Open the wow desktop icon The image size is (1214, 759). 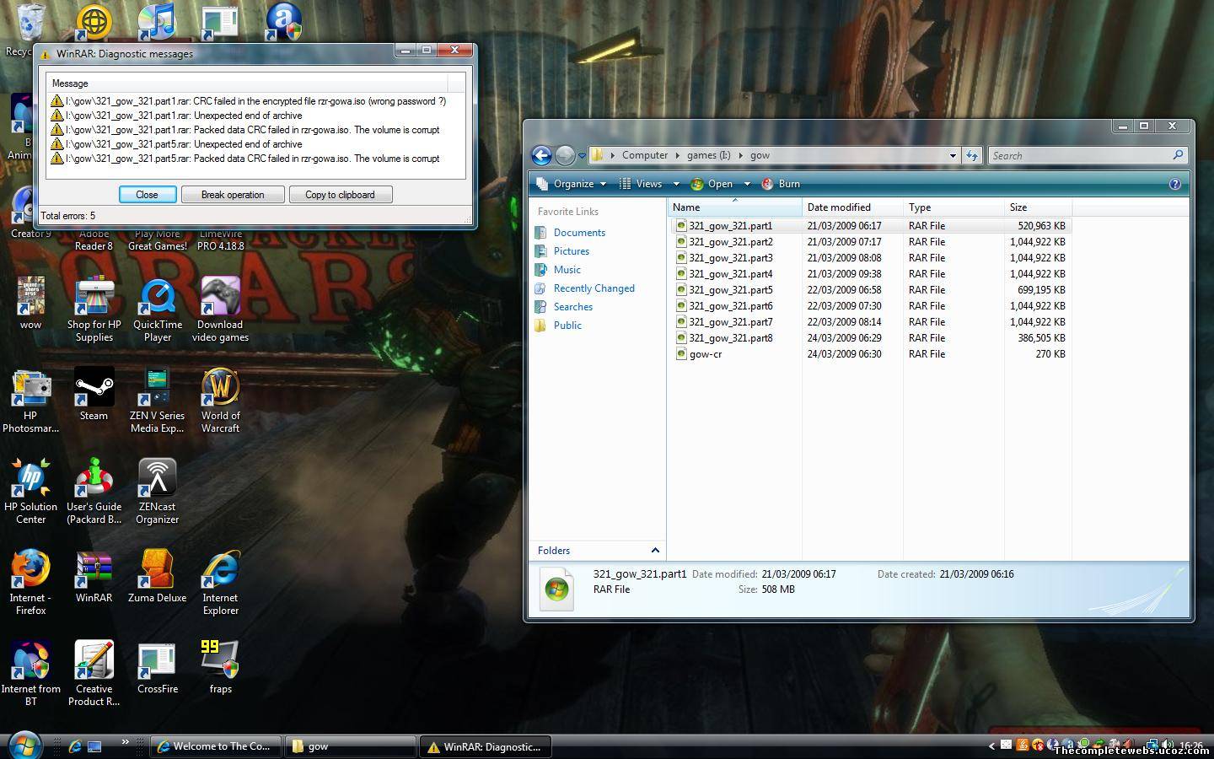click(x=30, y=303)
